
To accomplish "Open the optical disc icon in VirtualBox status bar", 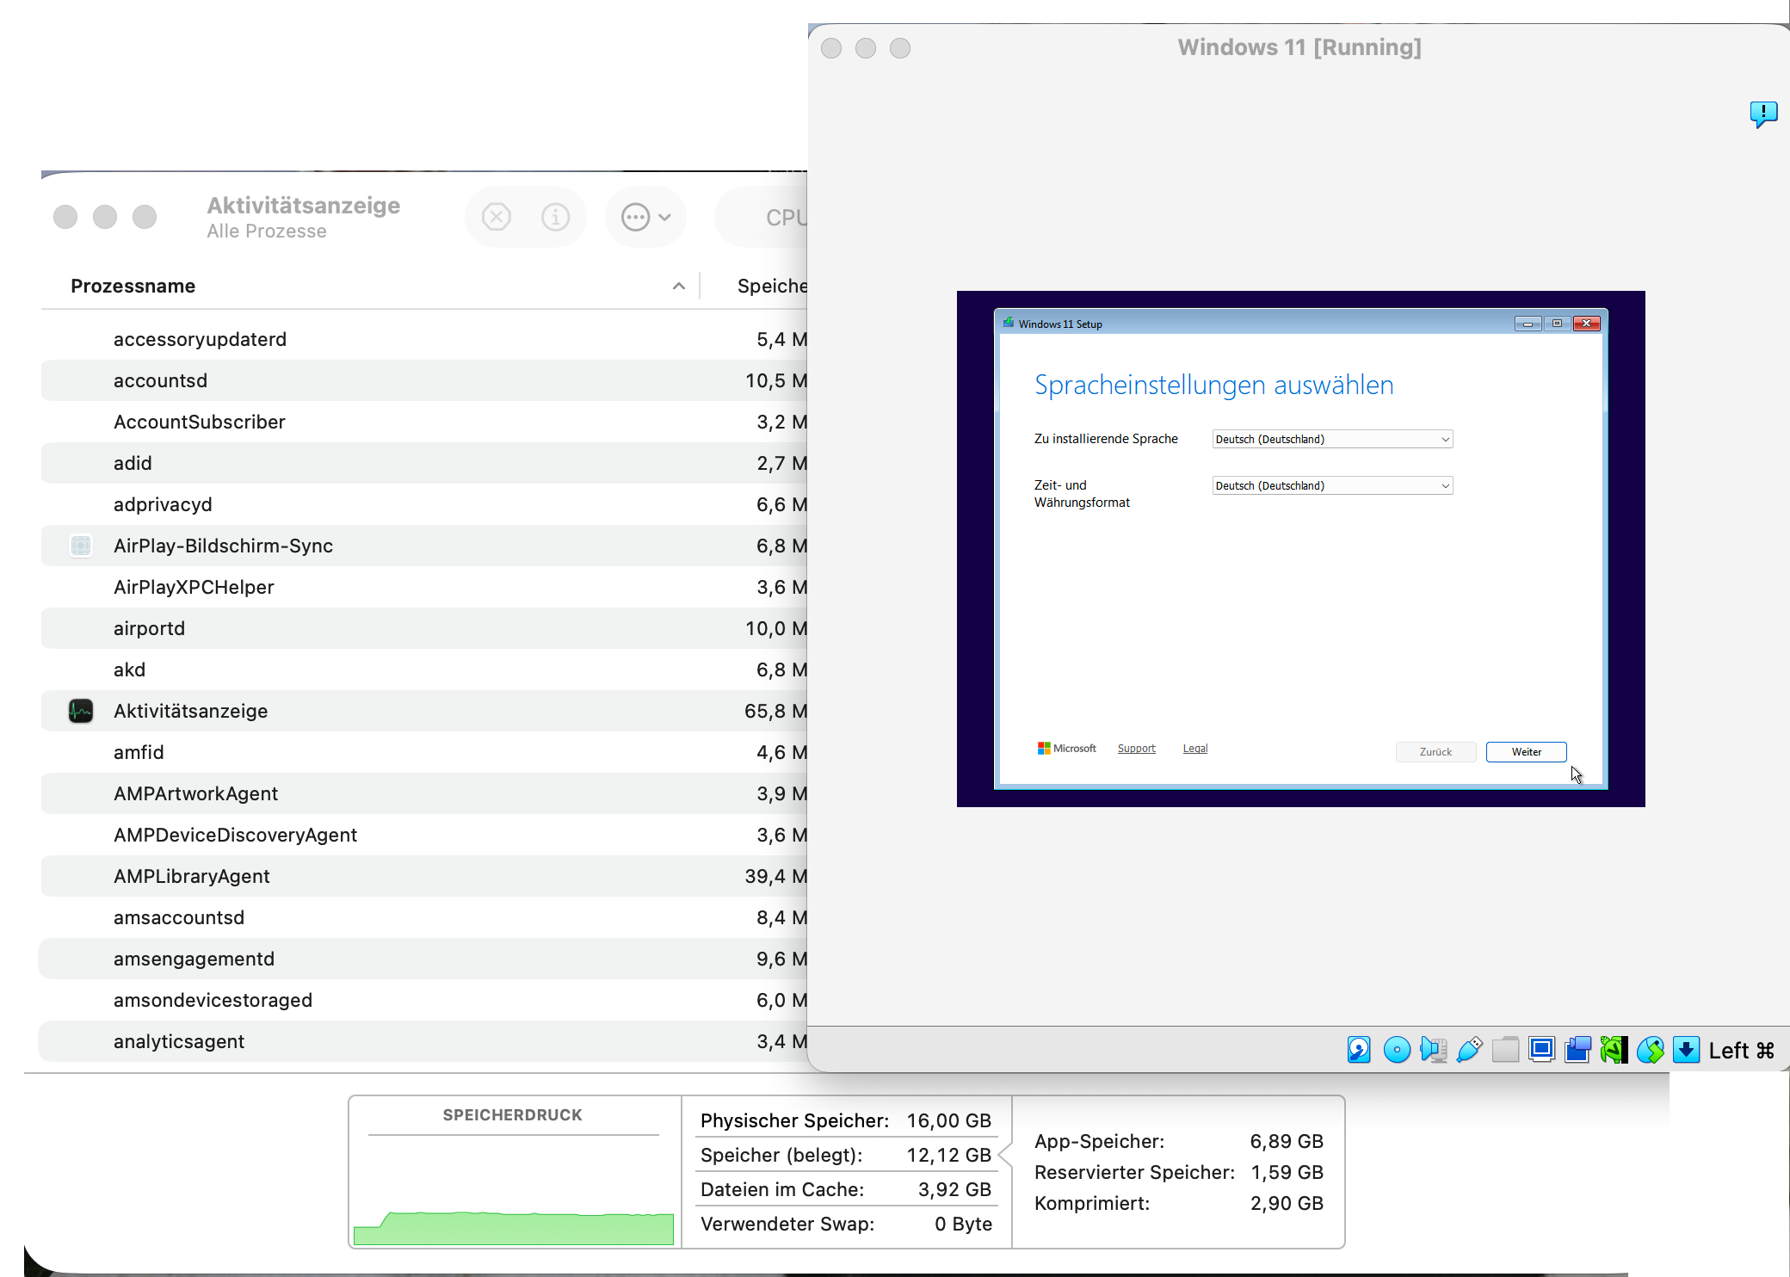I will coord(1397,1050).
